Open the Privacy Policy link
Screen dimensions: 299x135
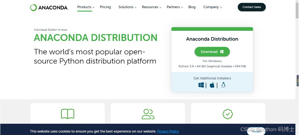(x=168, y=131)
